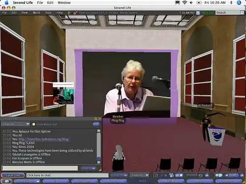Click the L$ balance in status bar

(x=208, y=13)
